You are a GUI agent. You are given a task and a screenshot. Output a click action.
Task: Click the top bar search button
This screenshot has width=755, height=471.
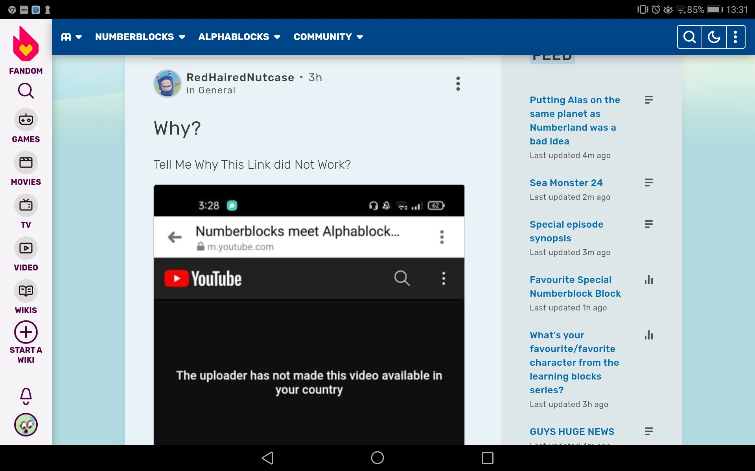pos(689,37)
